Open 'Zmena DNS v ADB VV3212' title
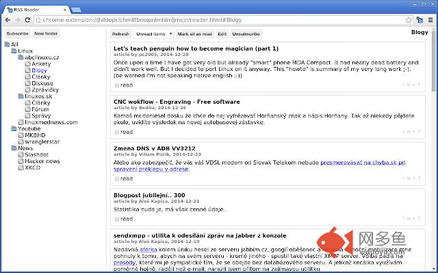This screenshot has height=273, width=438. 154,149
